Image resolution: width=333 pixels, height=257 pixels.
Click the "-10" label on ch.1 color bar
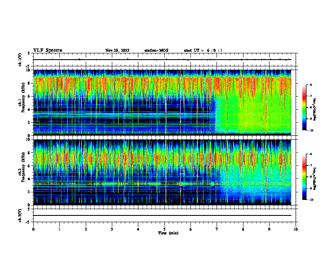point(311,131)
